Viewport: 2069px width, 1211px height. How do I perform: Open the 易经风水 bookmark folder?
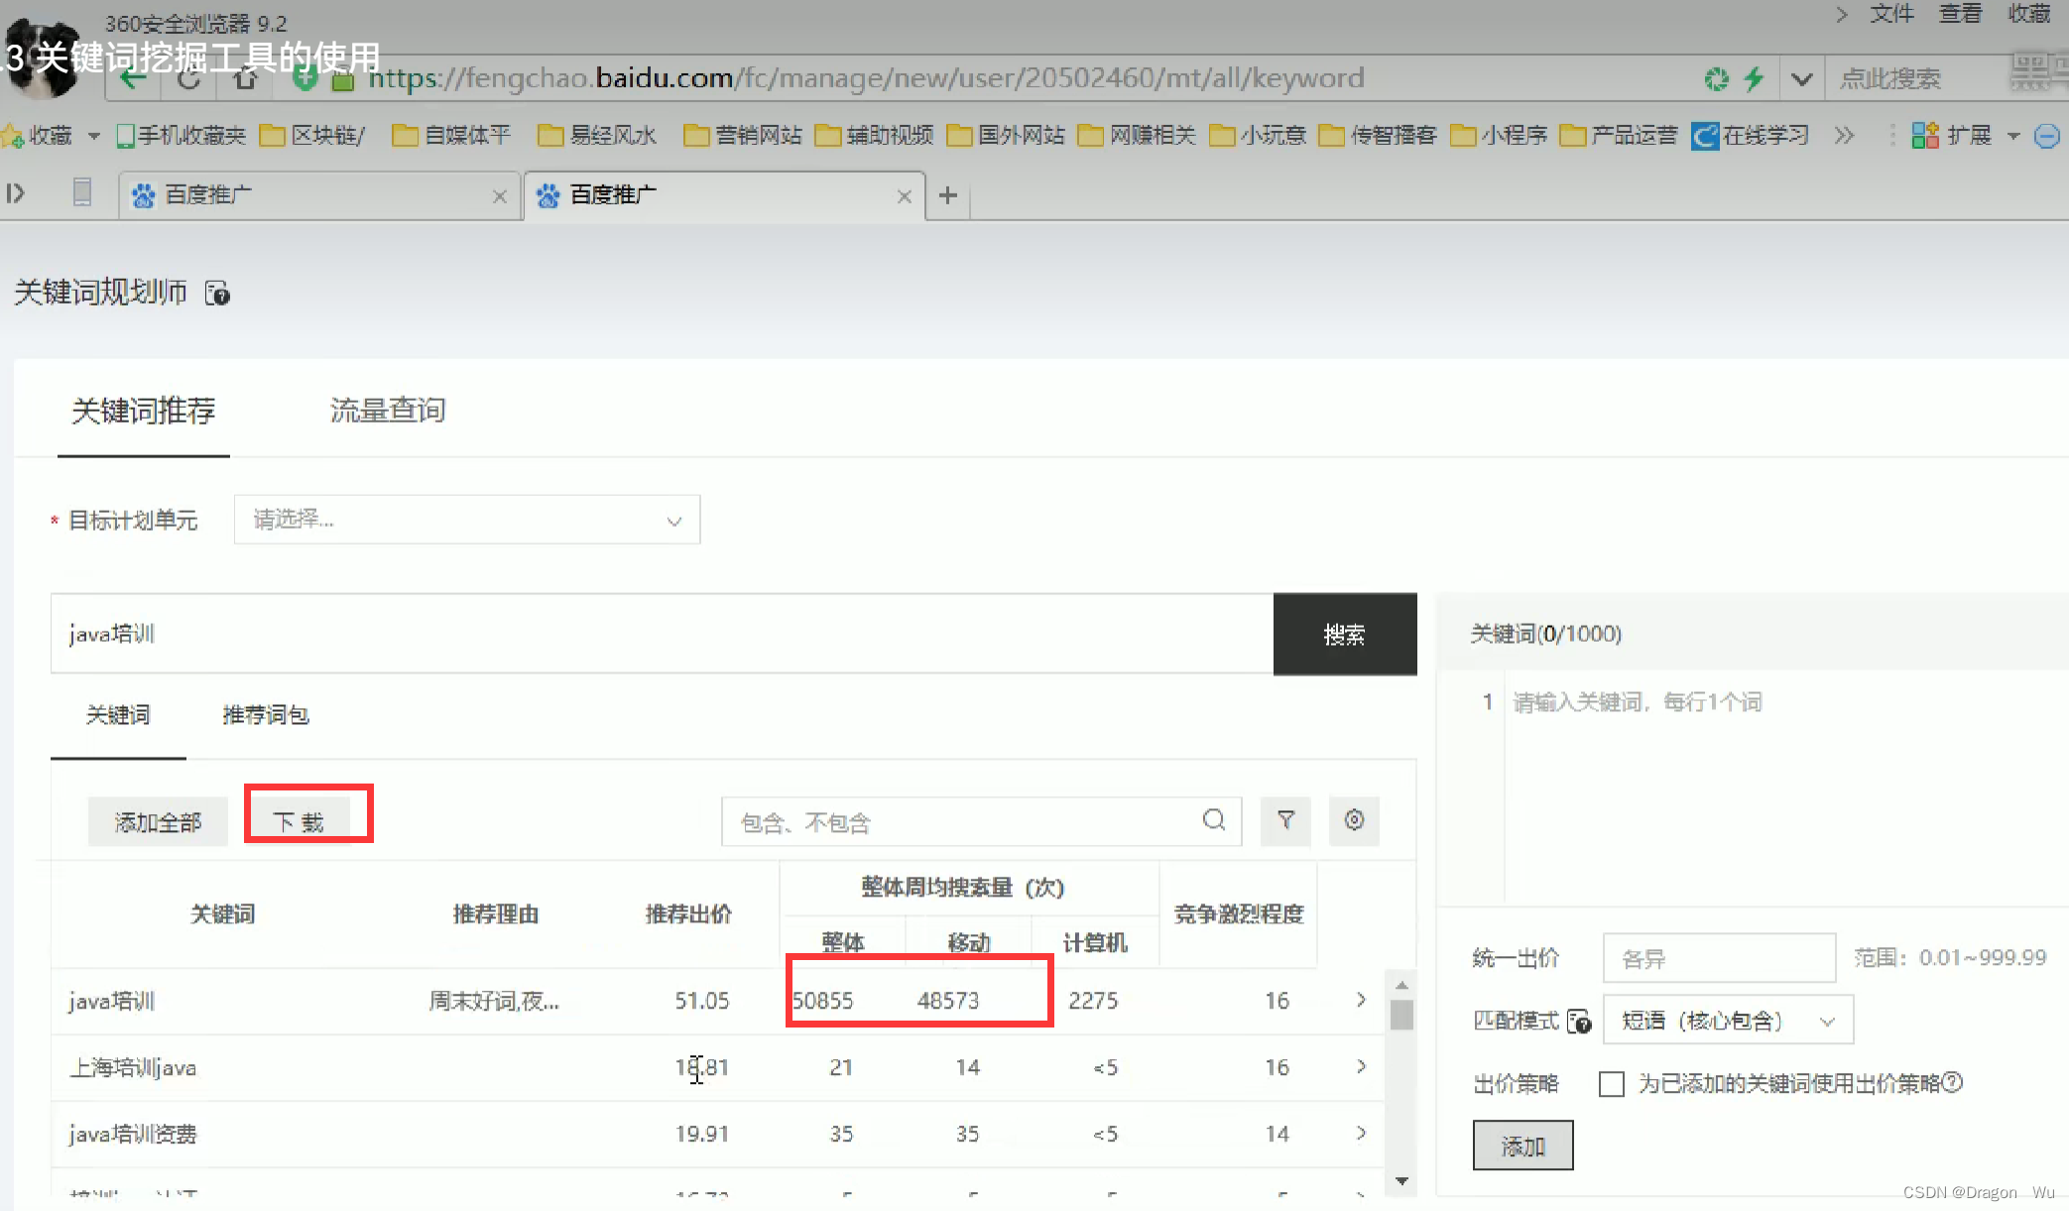(x=597, y=135)
